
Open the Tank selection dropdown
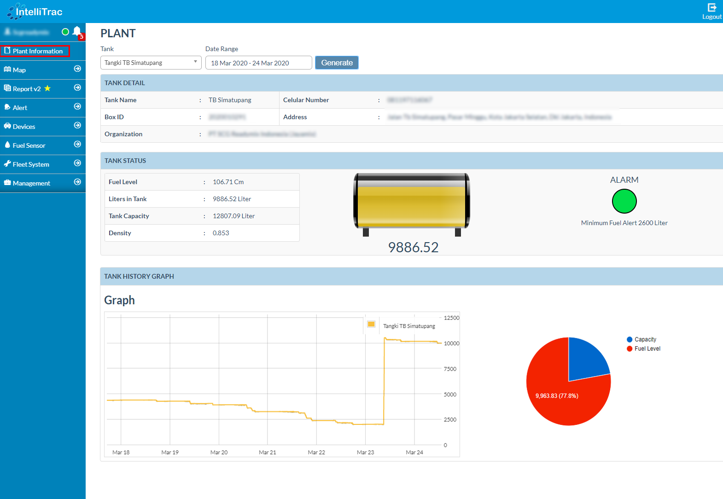click(151, 63)
